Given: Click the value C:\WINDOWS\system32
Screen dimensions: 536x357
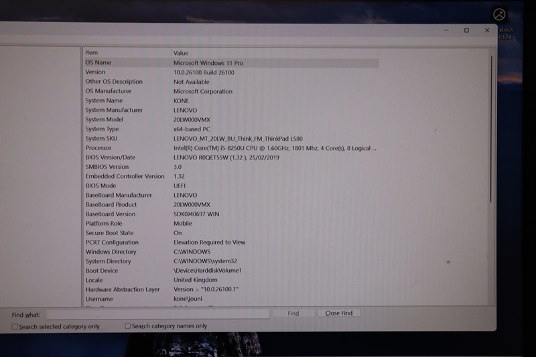Looking at the screenshot, I should (205, 261).
